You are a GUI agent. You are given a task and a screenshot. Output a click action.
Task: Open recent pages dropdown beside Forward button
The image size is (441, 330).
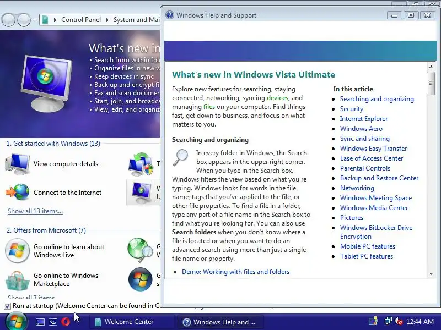[35, 20]
